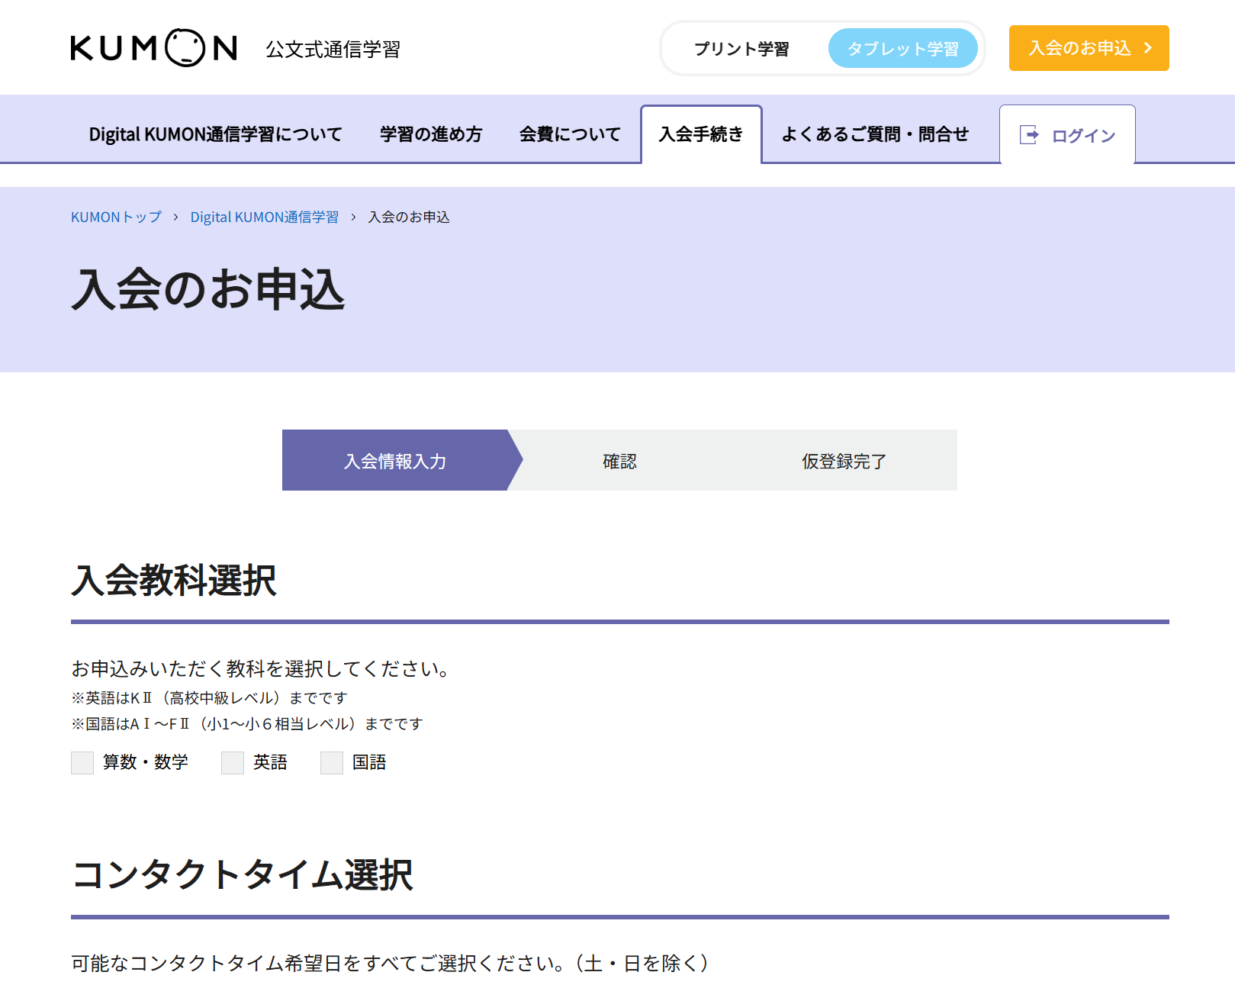This screenshot has width=1235, height=985.
Task: Open 会費について menu item
Action: tap(570, 134)
